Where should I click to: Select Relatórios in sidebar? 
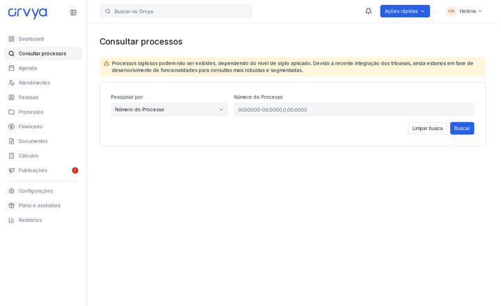pyautogui.click(x=43, y=220)
